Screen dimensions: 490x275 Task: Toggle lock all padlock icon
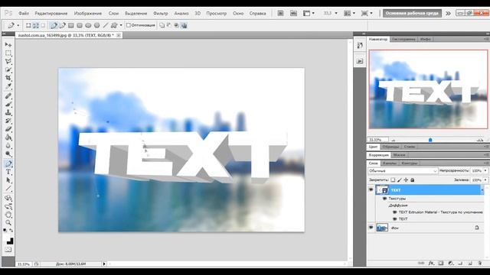(x=413, y=180)
